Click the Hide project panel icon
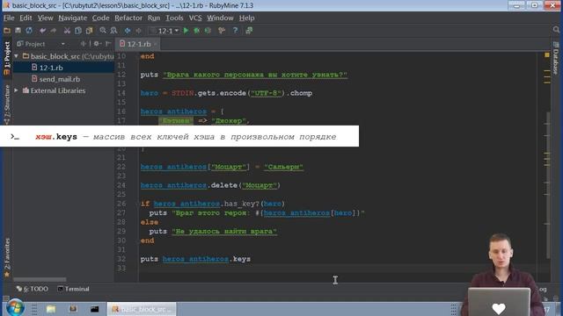The image size is (563, 316). click(108, 44)
